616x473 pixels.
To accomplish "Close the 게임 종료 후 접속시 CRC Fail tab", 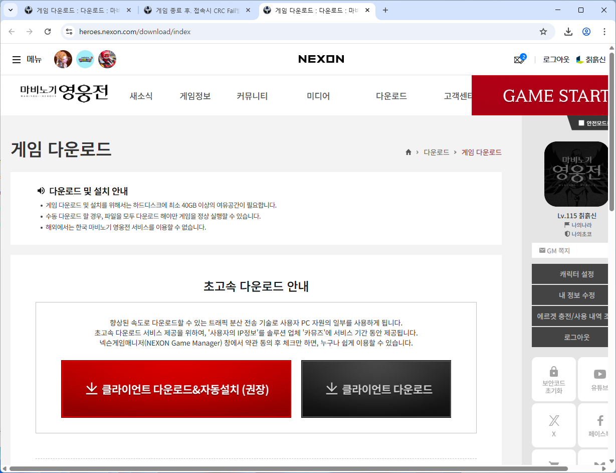I will tap(248, 10).
